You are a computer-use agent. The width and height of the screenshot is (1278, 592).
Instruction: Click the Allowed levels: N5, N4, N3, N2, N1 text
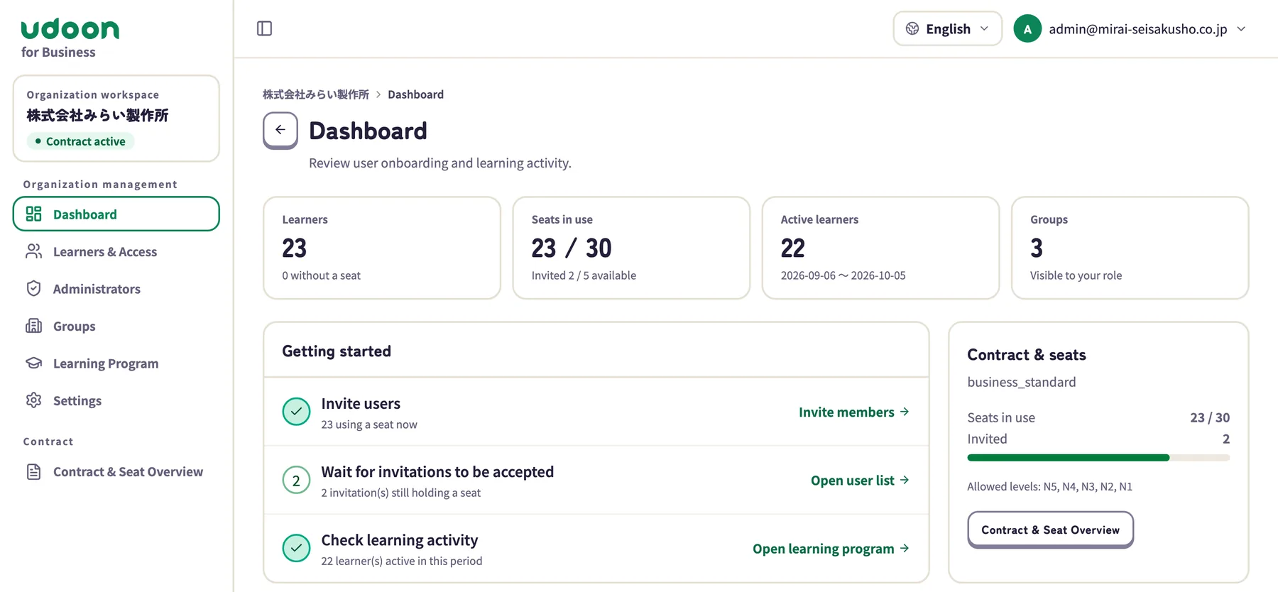[1049, 486]
